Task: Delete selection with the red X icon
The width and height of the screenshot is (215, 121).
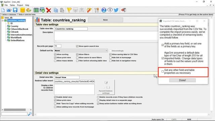Action: coord(48,10)
